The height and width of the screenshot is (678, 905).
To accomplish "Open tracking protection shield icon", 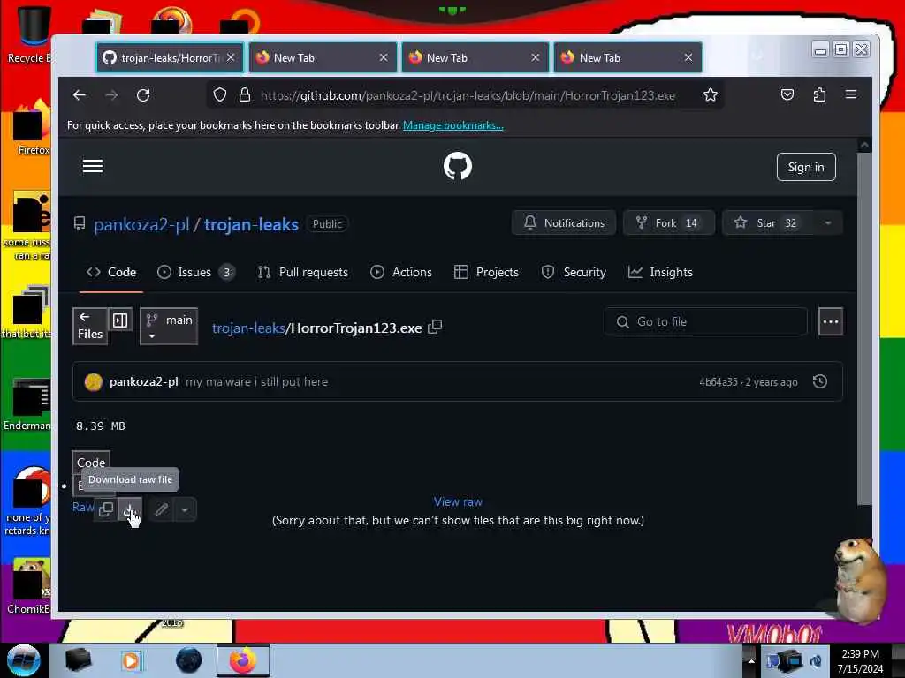I will coord(220,95).
